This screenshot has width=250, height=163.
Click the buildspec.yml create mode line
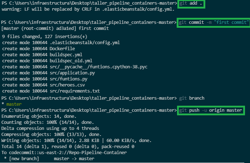click(x=42, y=55)
